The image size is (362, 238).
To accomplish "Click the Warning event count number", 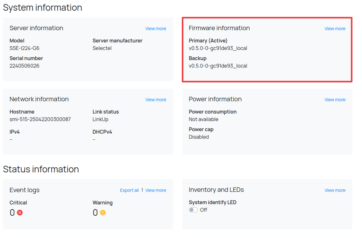I will pos(95,213).
